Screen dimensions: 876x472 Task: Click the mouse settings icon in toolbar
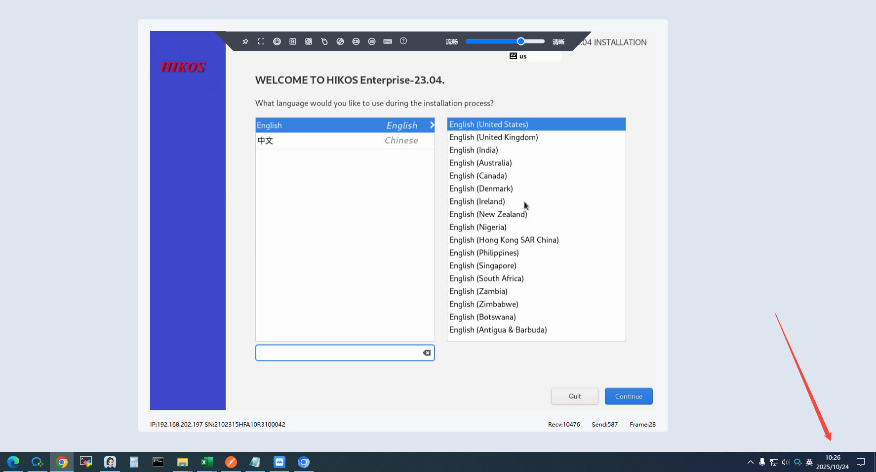click(324, 41)
